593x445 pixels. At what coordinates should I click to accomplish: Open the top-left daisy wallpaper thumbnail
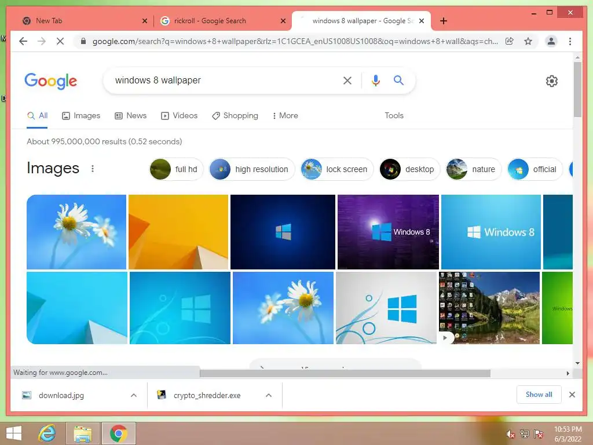(x=76, y=232)
